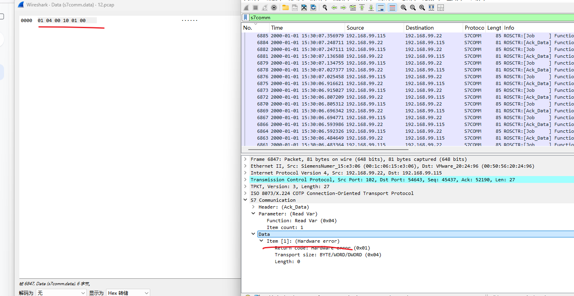Expand the Ethernet II tree node

click(x=245, y=166)
